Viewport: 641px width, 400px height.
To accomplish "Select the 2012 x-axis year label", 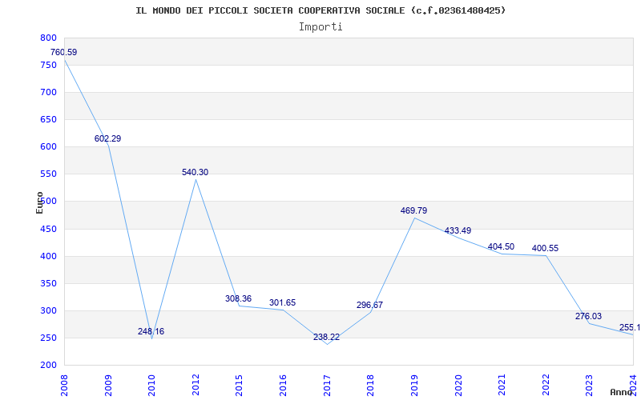I will point(196,385).
